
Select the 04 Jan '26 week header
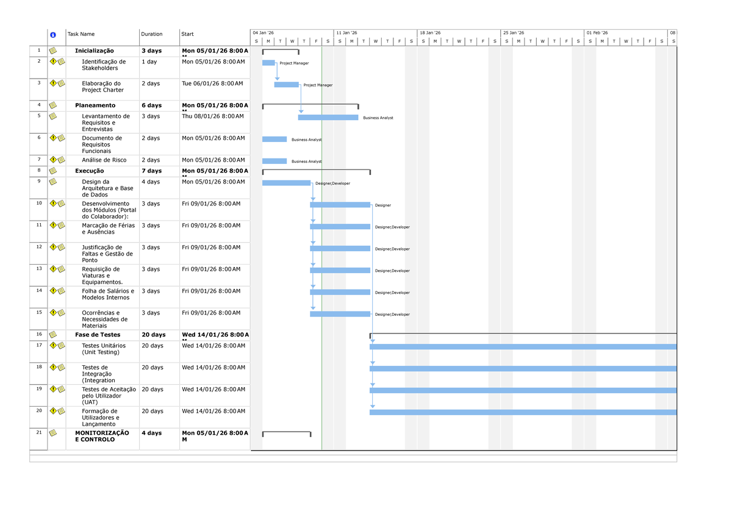pos(292,33)
